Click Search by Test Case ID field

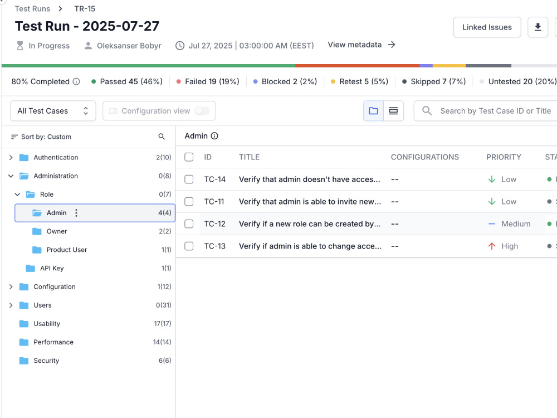486,111
